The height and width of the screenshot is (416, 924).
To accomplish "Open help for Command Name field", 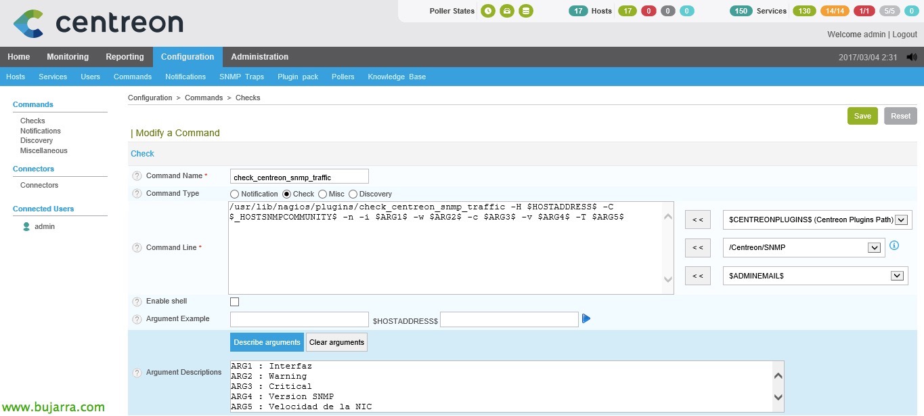I will tap(137, 176).
